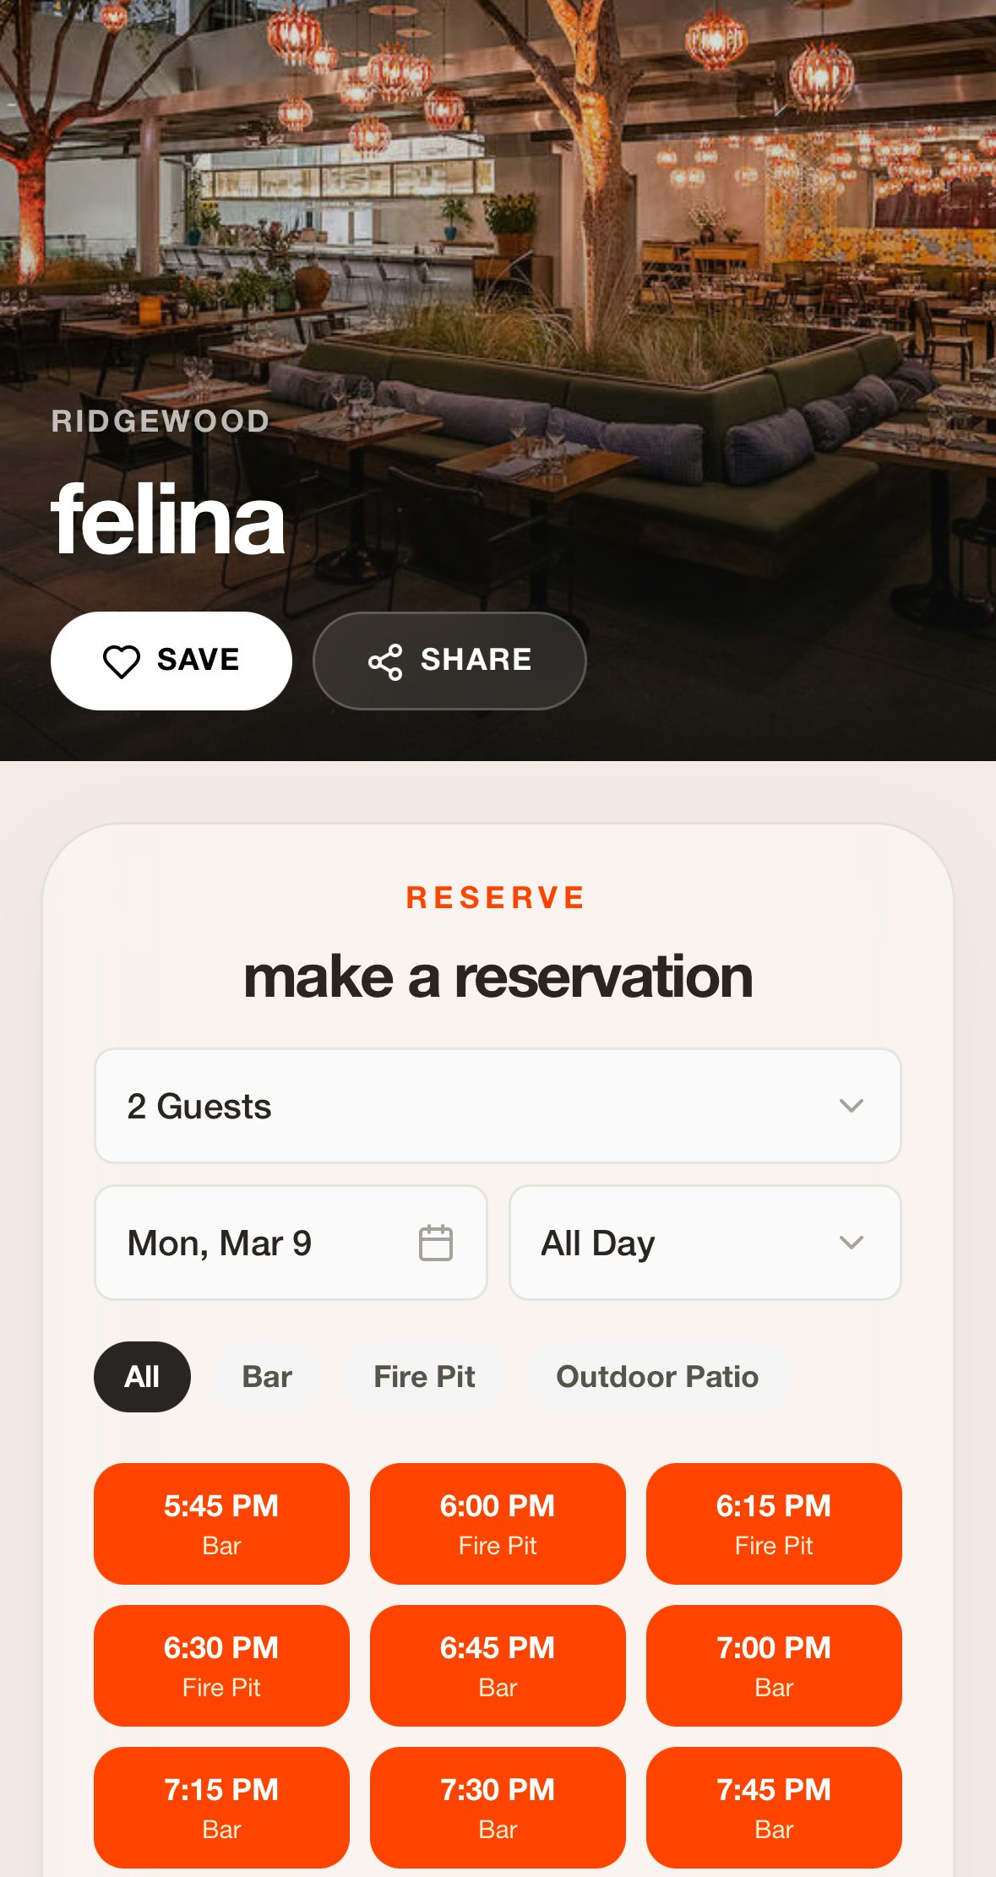The width and height of the screenshot is (996, 1877).
Task: Reserve the 7:00 PM Bar slot
Action: pos(774,1666)
